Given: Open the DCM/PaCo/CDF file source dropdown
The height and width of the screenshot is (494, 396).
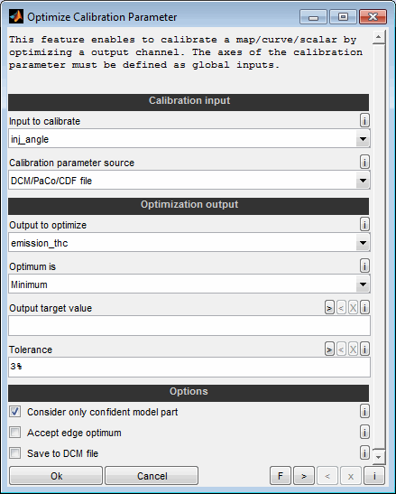Looking at the screenshot, I should coord(363,181).
